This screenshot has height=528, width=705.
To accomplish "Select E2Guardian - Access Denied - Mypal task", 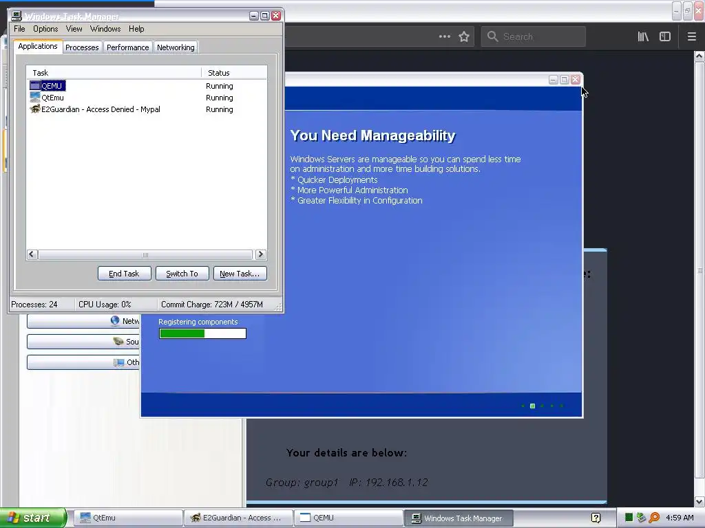I will click(x=101, y=109).
